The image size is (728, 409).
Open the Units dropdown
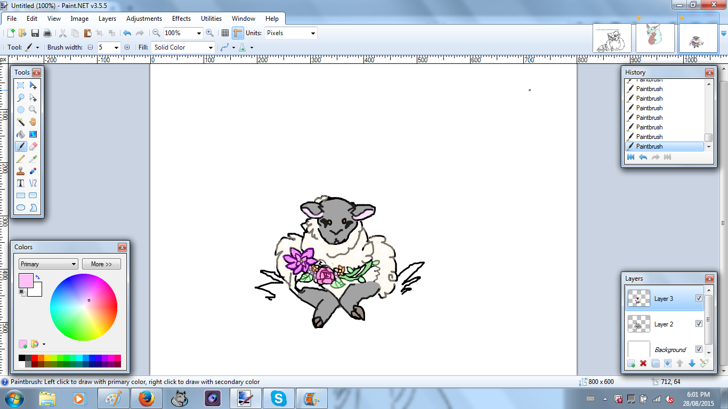(x=313, y=33)
